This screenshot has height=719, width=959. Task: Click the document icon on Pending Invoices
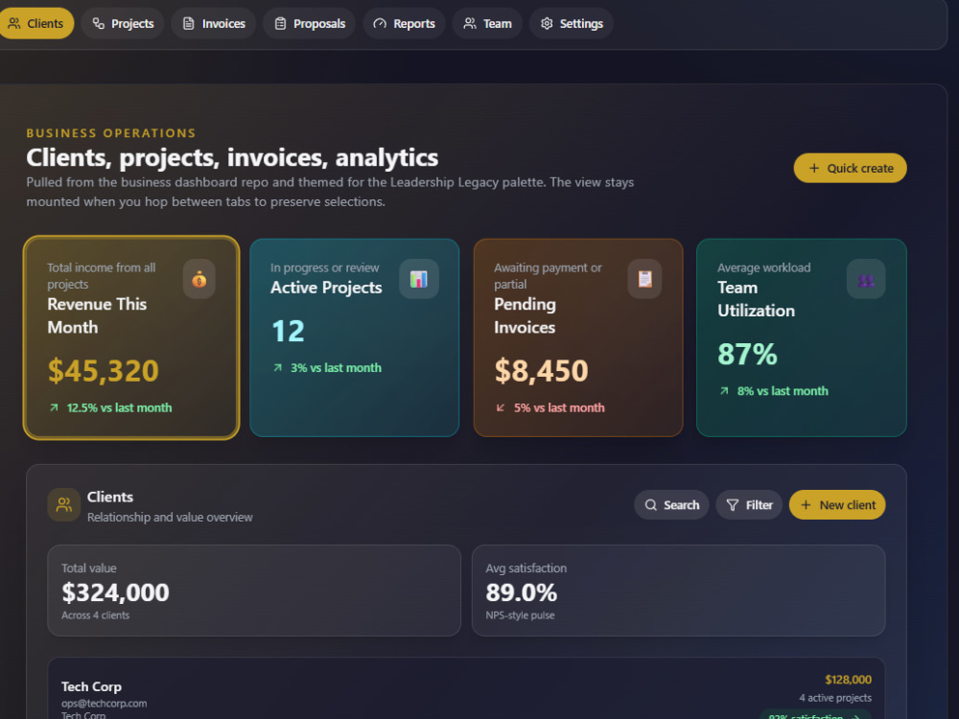[x=644, y=279]
